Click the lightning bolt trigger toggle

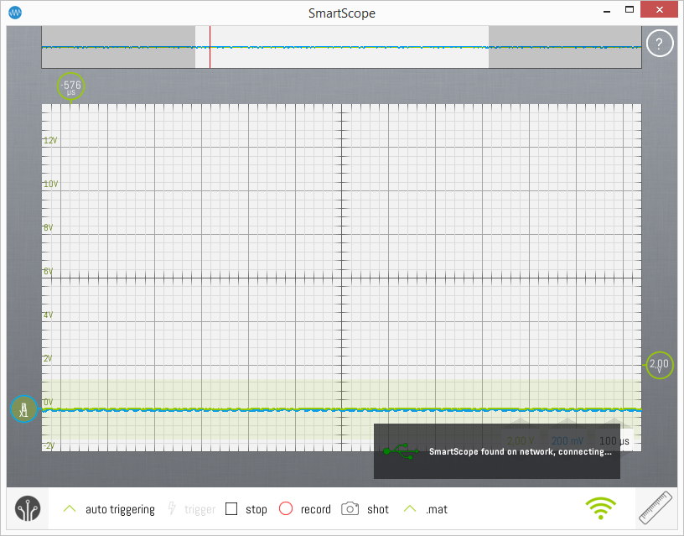pos(173,509)
